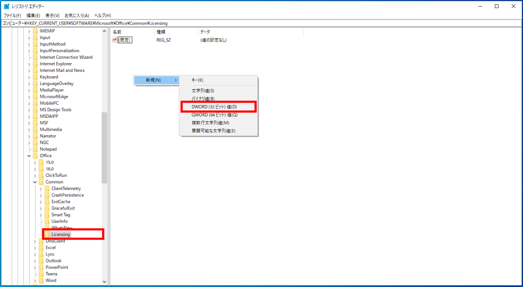Image resolution: width=523 pixels, height=287 pixels.
Task: Expand the ClientTelemetry key
Action: click(x=41, y=188)
